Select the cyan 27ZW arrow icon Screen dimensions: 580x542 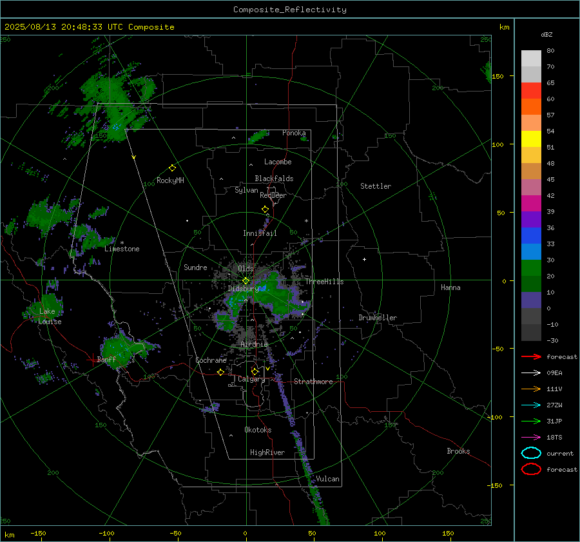[531, 405]
